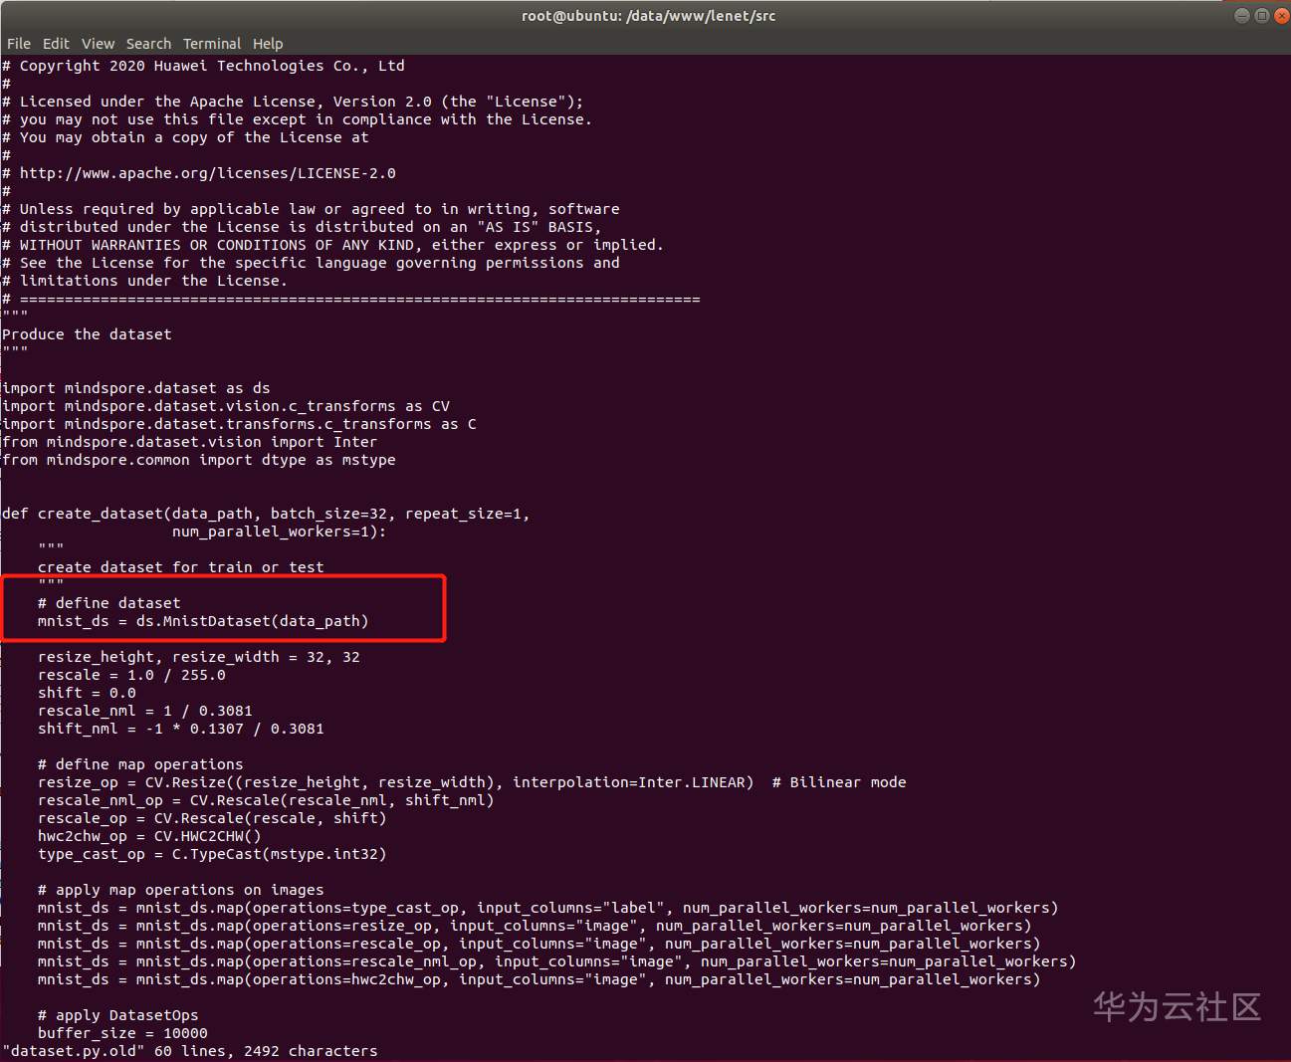Click the c_transforms "as CV" import line
The height and width of the screenshot is (1062, 1291).
pyautogui.click(x=226, y=406)
